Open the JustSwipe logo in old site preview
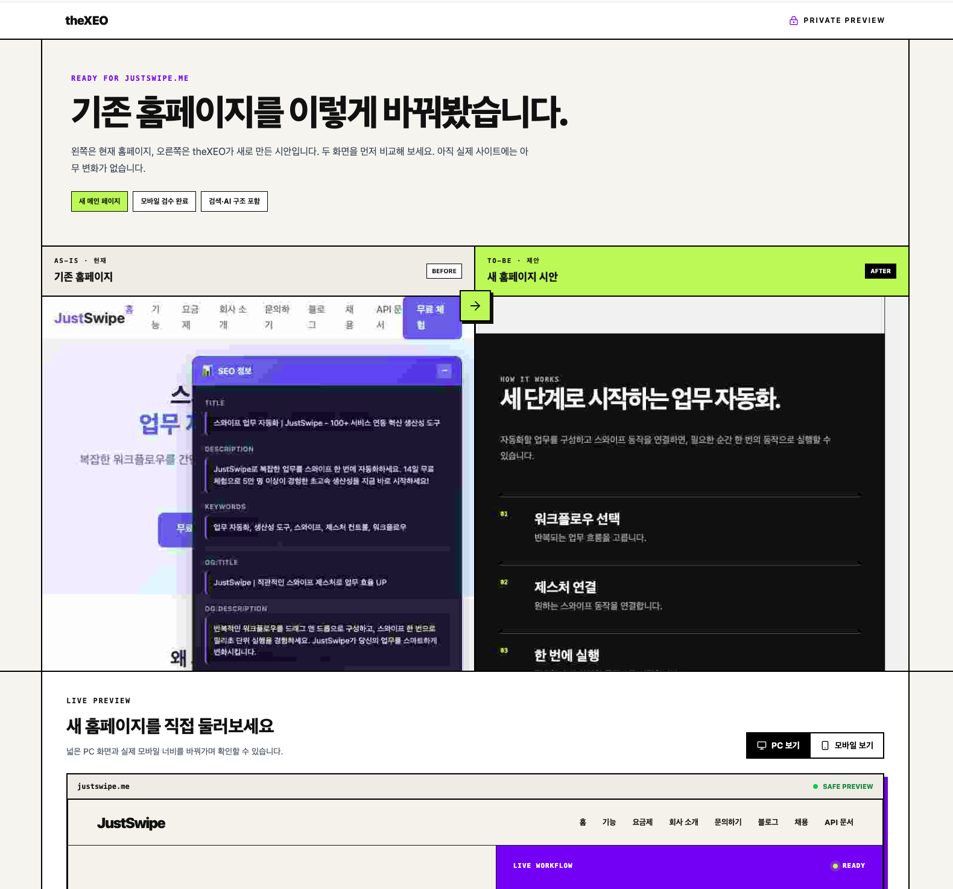Viewport: 953px width, 889px height. (90, 318)
